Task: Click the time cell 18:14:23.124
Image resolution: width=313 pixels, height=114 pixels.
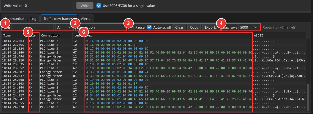Action: coord(13,49)
